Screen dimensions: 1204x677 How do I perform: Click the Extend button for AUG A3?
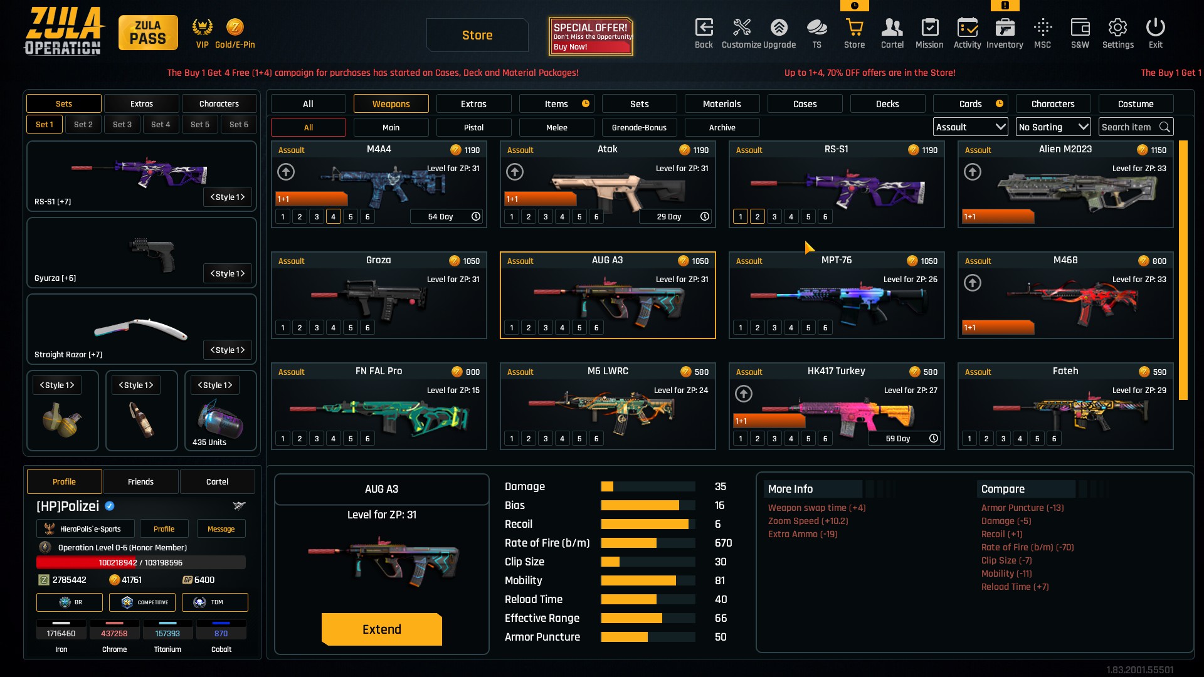pos(382,629)
